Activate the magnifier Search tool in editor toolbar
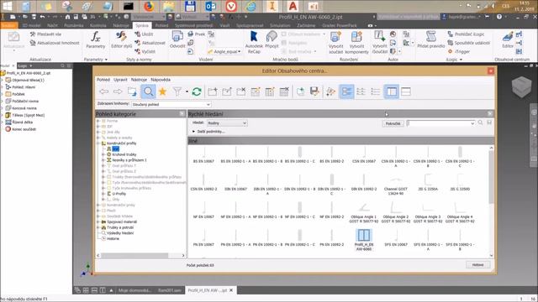 [148, 91]
